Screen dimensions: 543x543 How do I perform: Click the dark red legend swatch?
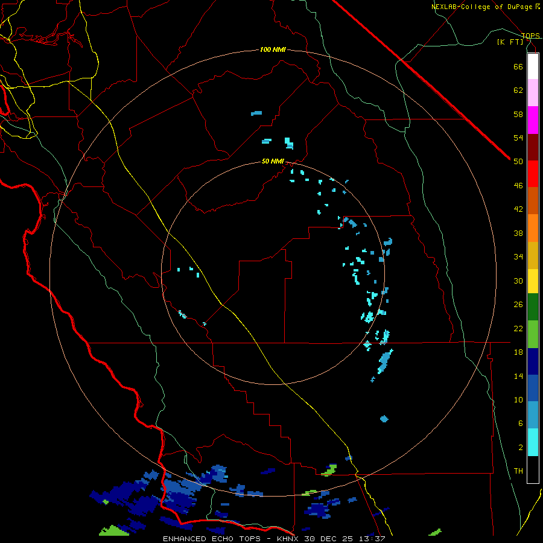tap(533, 148)
